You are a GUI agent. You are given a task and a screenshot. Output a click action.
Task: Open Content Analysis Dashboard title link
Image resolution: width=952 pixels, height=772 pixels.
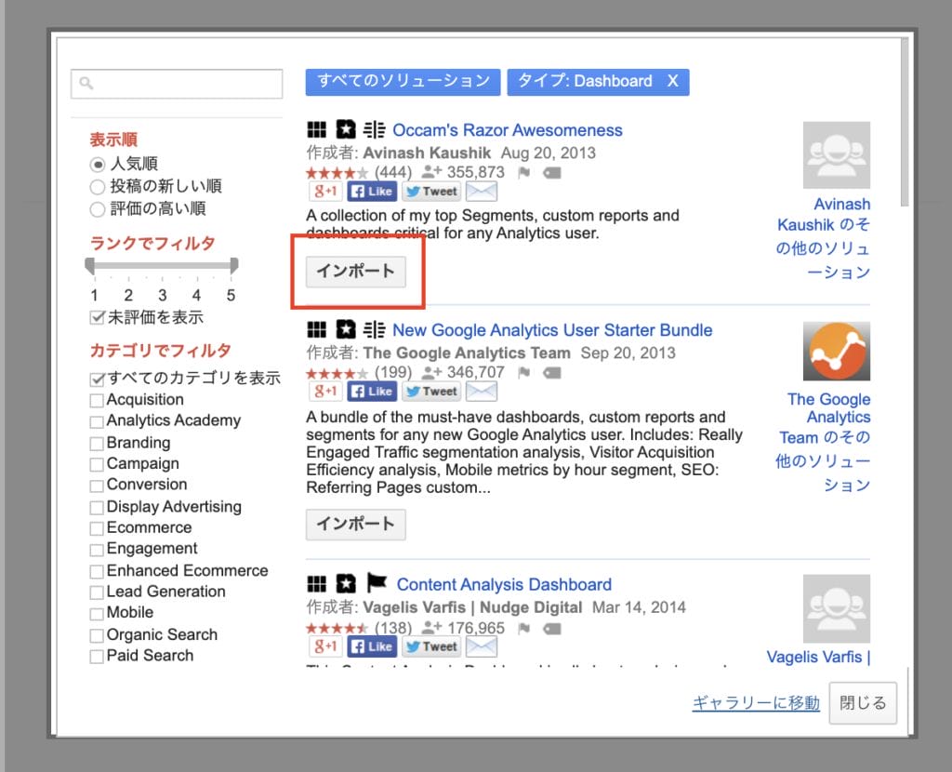504,584
